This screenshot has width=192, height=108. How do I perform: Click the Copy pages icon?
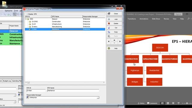coord(109,32)
